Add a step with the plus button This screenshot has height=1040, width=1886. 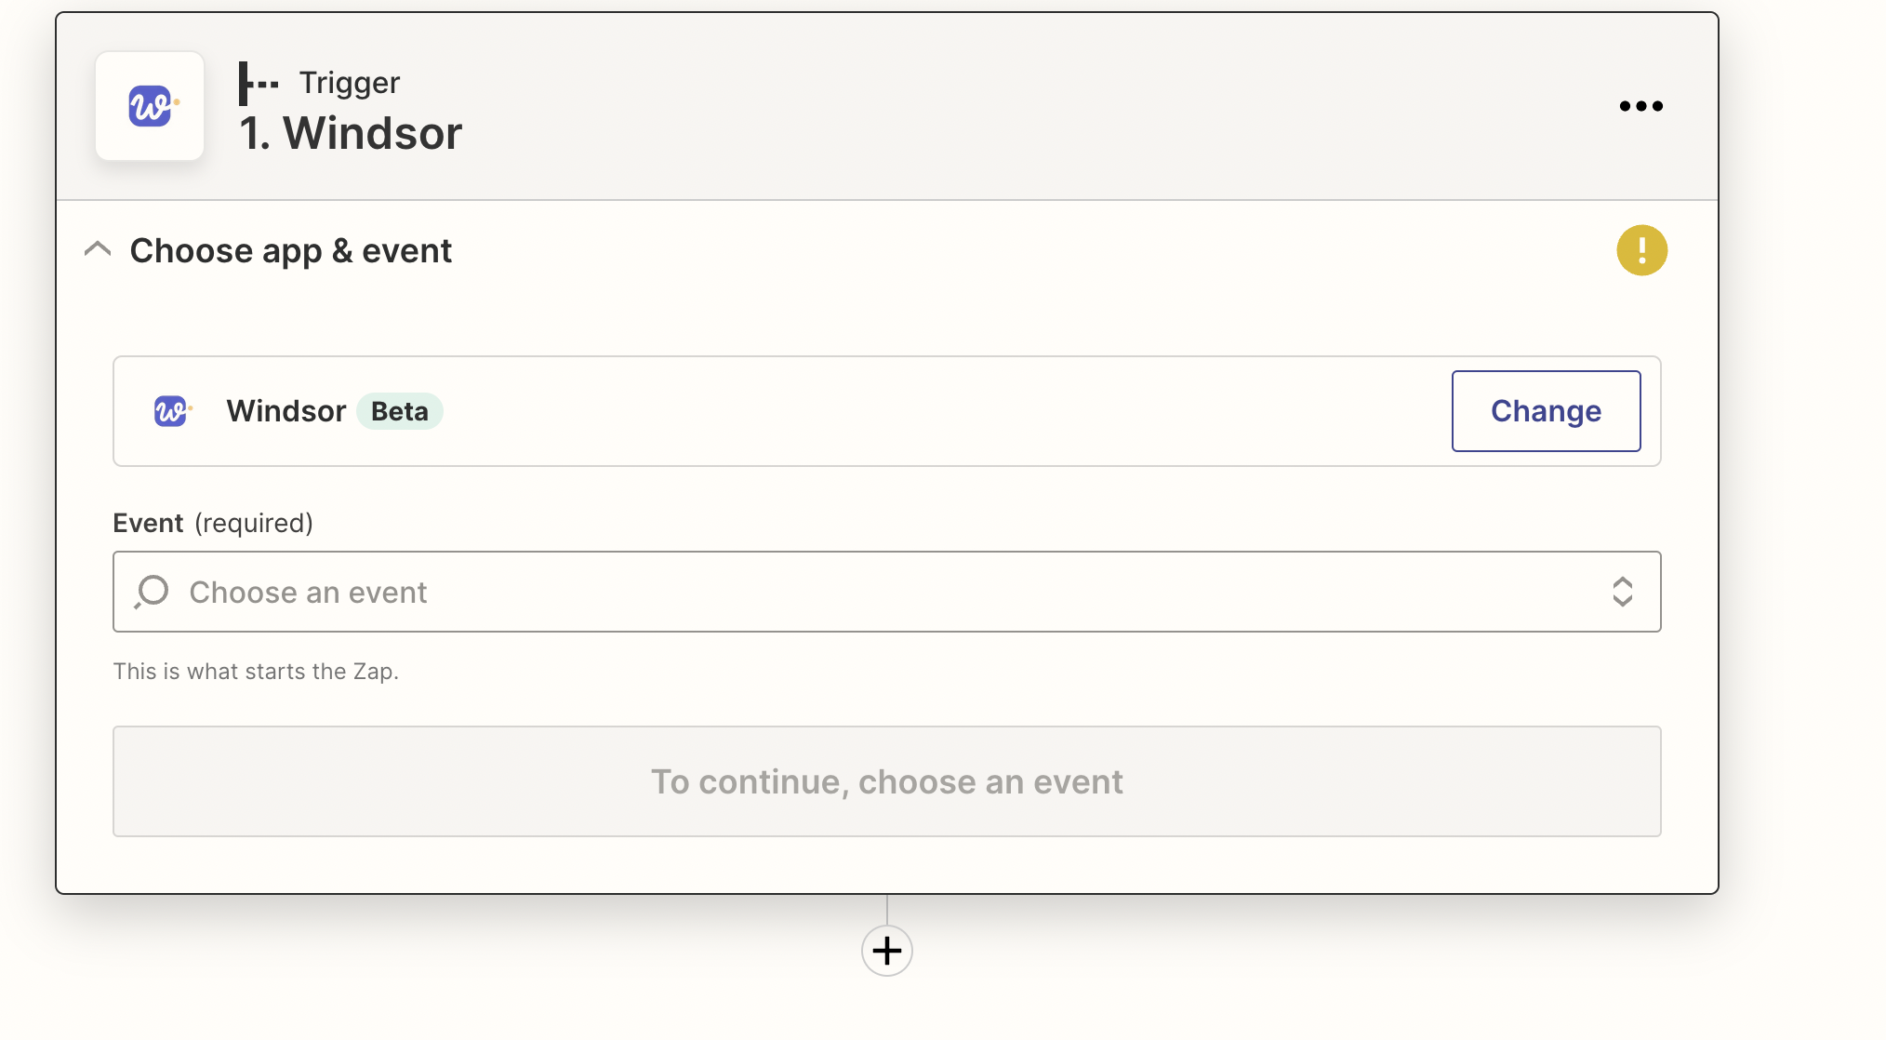point(886,951)
